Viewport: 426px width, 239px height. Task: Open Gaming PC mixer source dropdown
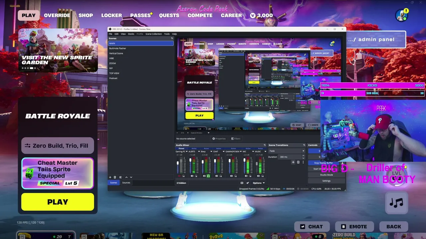[x=187, y=152]
